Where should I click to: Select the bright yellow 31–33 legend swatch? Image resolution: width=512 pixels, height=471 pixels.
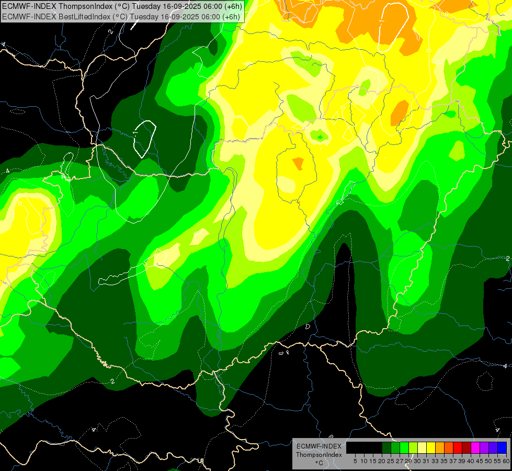pyautogui.click(x=431, y=447)
